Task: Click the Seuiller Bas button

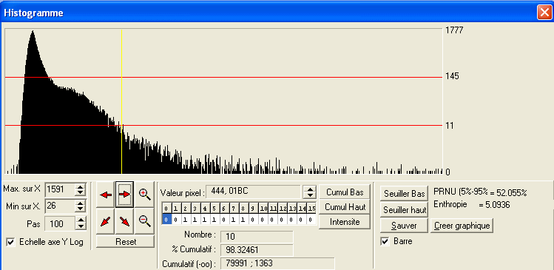Action: pos(404,194)
